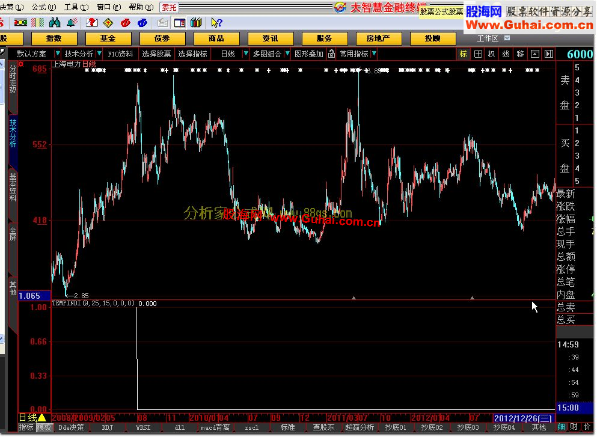This screenshot has width=597, height=437.
Task: Click the yellow diamond arrow icon
Action: (108, 23)
